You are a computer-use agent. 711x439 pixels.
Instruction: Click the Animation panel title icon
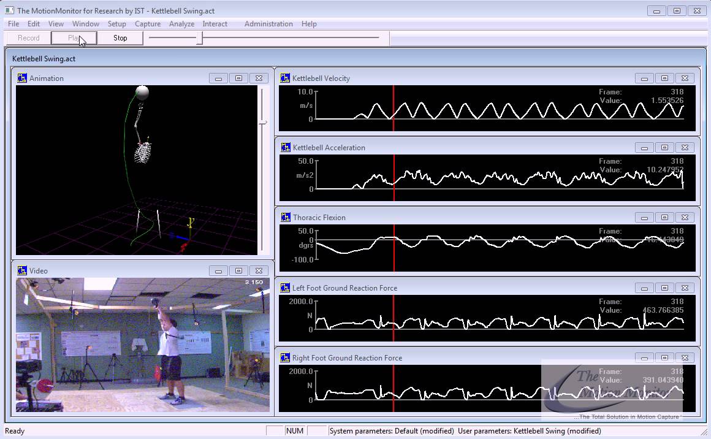pyautogui.click(x=22, y=78)
